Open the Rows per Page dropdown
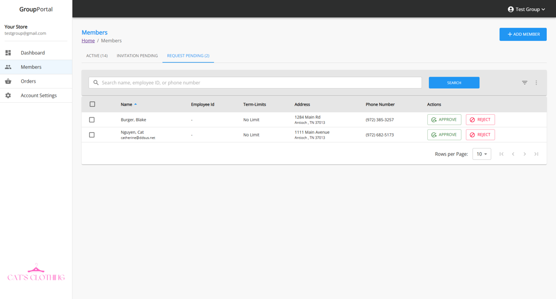Screen dimensions: 556x299 (482, 154)
